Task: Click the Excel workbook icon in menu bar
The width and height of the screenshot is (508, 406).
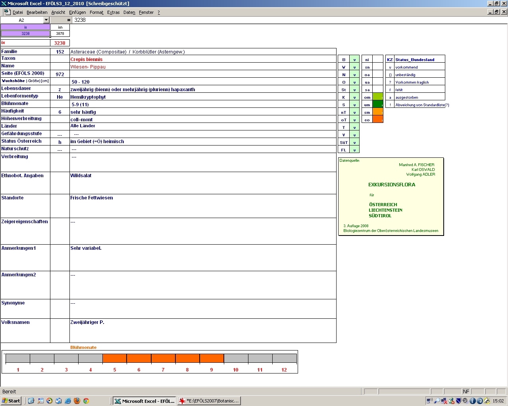Action: coord(7,12)
